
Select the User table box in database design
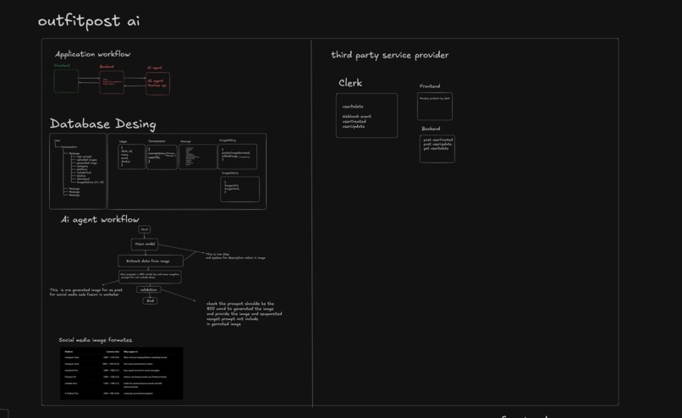click(131, 157)
